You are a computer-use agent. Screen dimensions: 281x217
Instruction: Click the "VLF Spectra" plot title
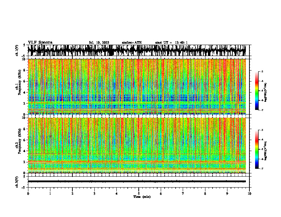(x=40, y=43)
